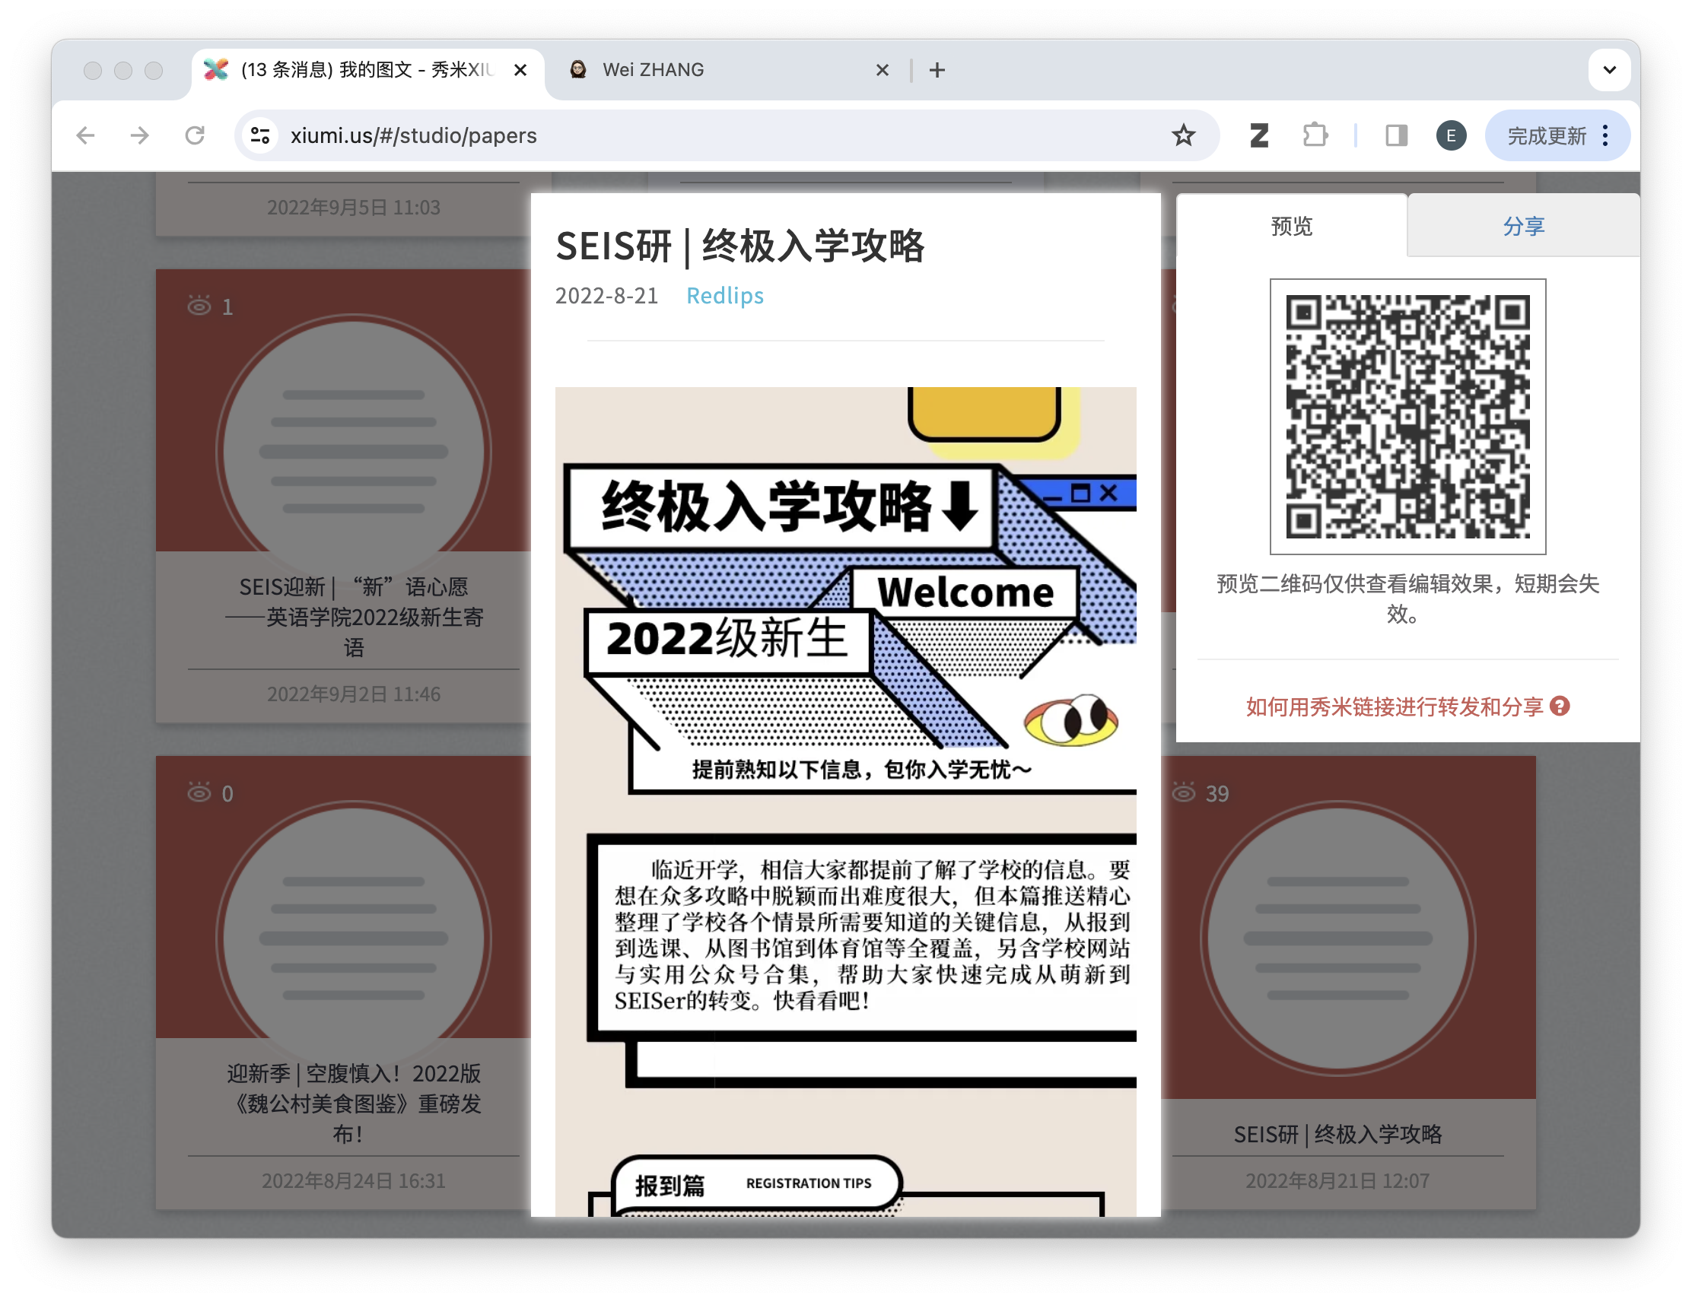Click the preview QR code image
This screenshot has width=1692, height=1302.
[1407, 417]
